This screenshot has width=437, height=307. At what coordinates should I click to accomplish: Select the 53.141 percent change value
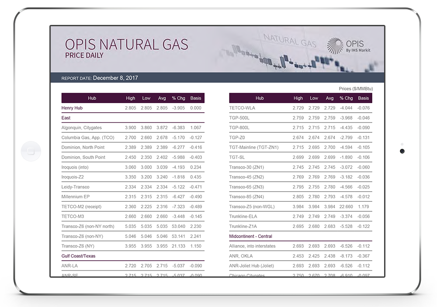point(178,236)
